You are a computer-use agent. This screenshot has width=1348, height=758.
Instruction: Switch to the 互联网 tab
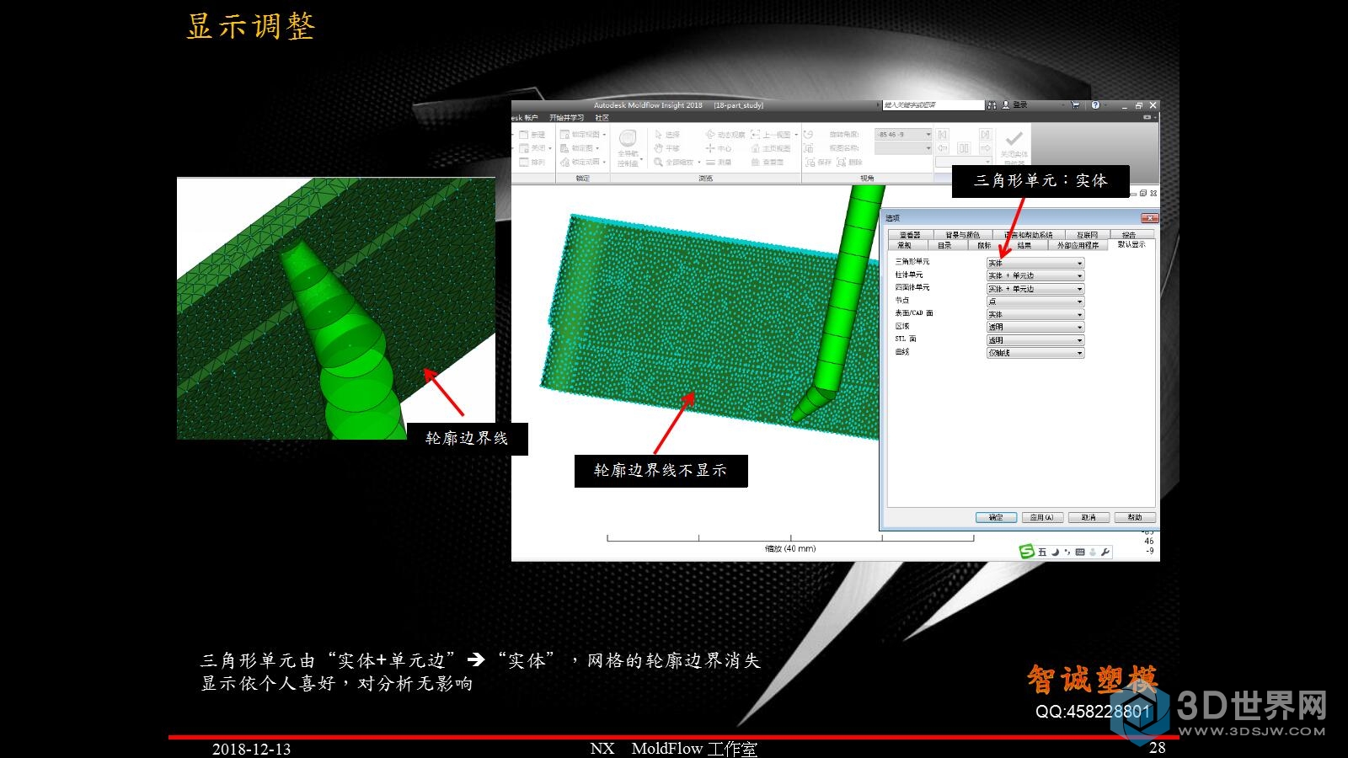tap(1087, 235)
